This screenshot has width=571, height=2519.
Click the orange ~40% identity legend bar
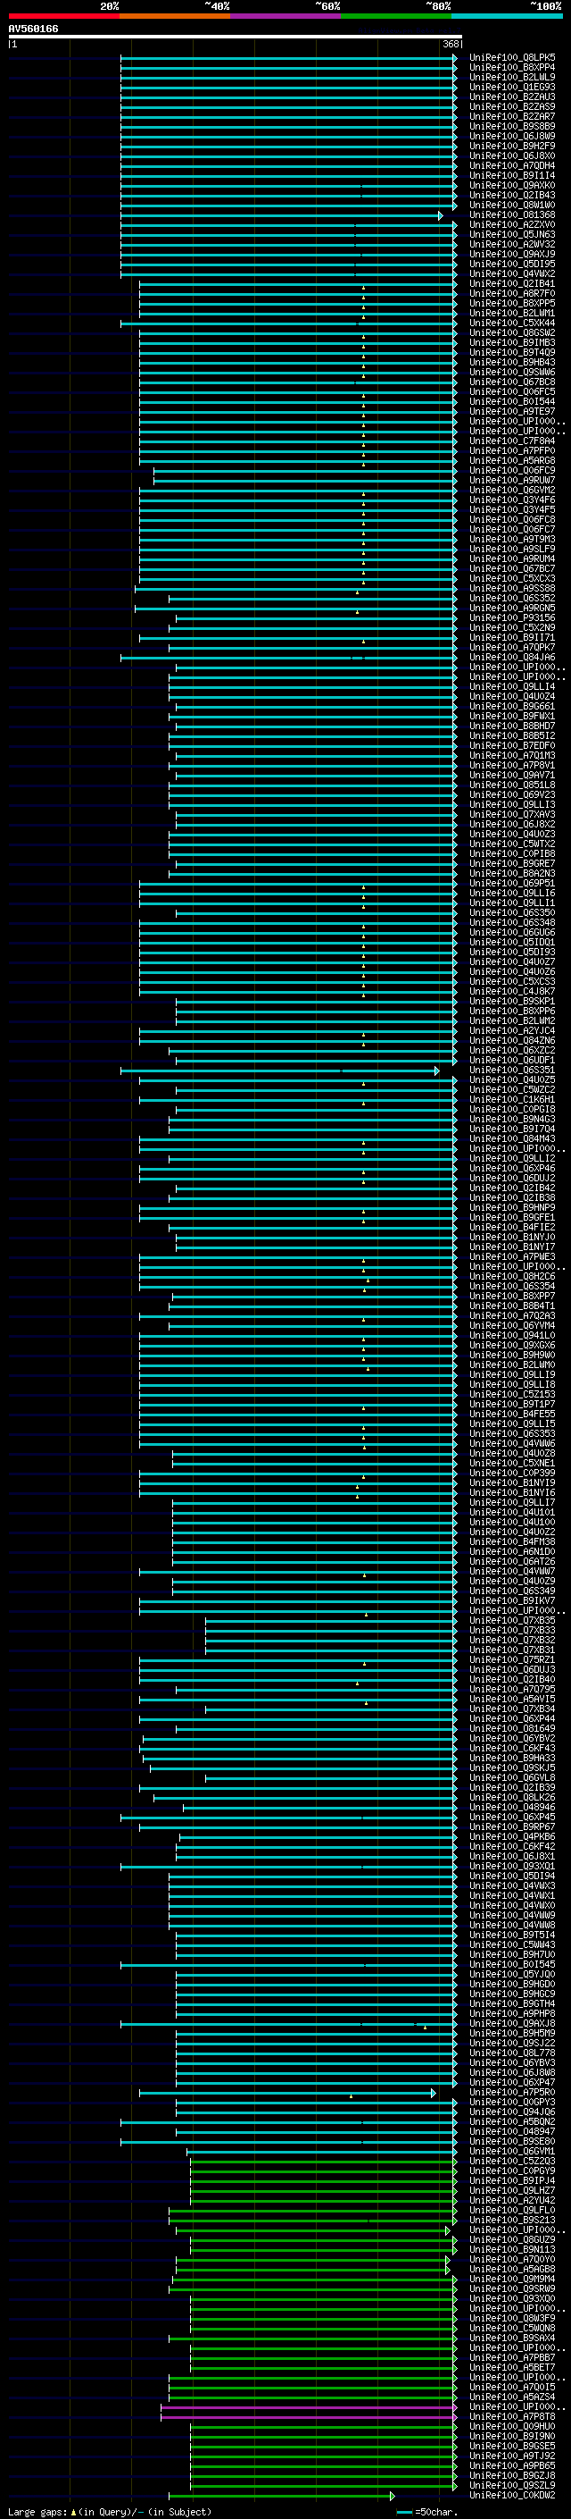tap(175, 16)
